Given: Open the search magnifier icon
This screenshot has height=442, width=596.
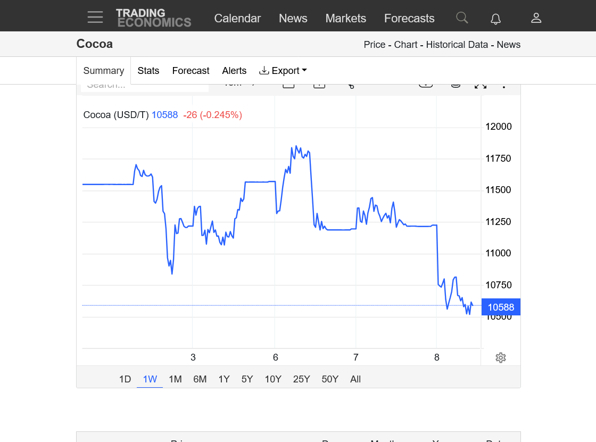Looking at the screenshot, I should coord(462,18).
